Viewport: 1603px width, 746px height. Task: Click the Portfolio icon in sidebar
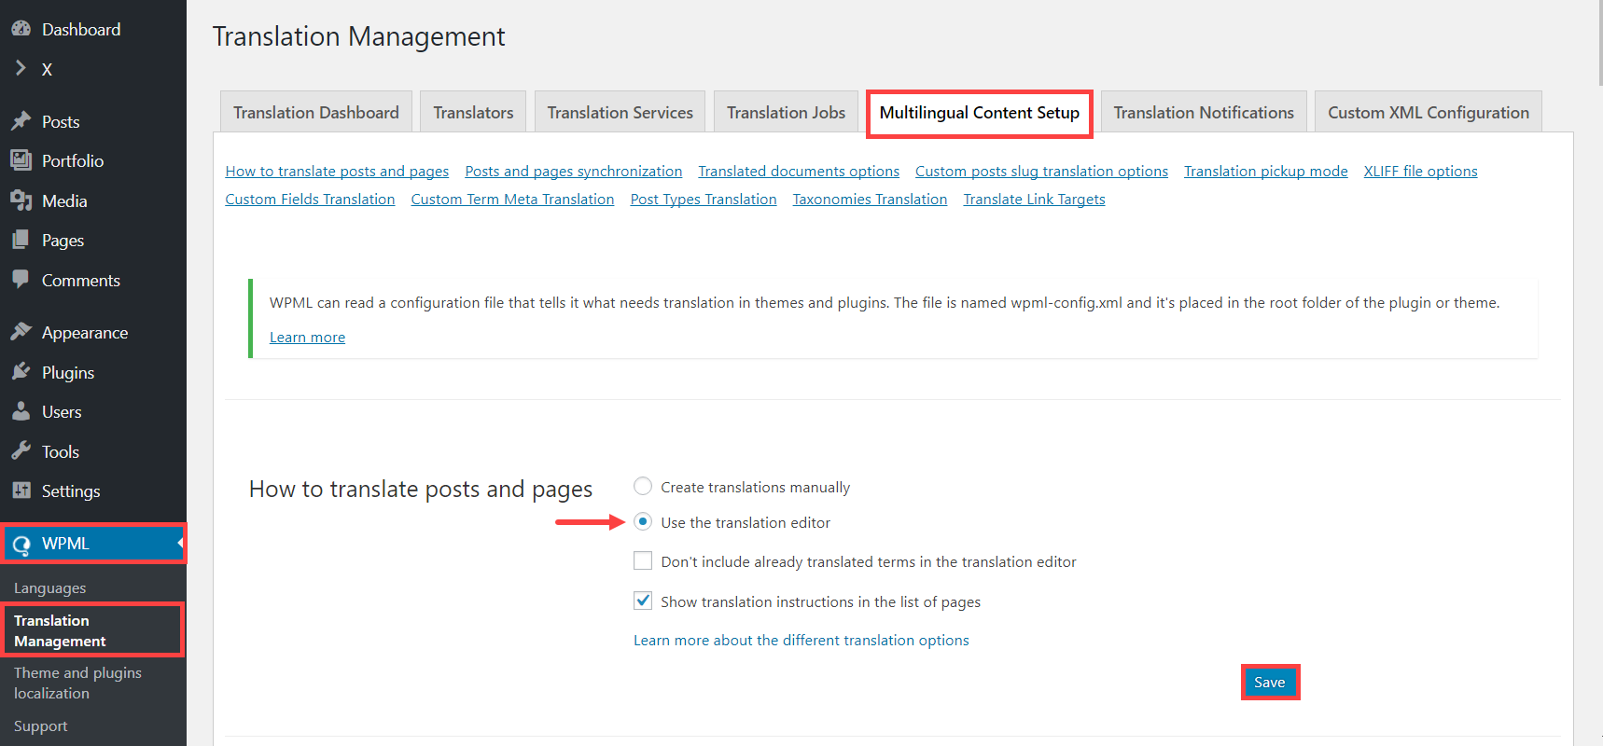pos(21,160)
